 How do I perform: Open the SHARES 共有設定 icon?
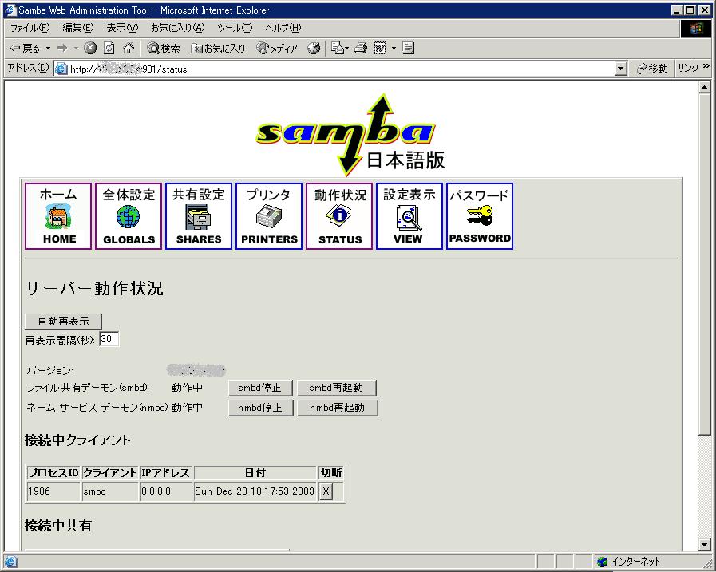[x=199, y=216]
